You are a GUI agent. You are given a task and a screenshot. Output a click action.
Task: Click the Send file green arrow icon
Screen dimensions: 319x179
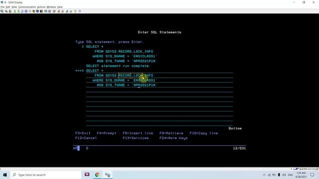click(14, 11)
